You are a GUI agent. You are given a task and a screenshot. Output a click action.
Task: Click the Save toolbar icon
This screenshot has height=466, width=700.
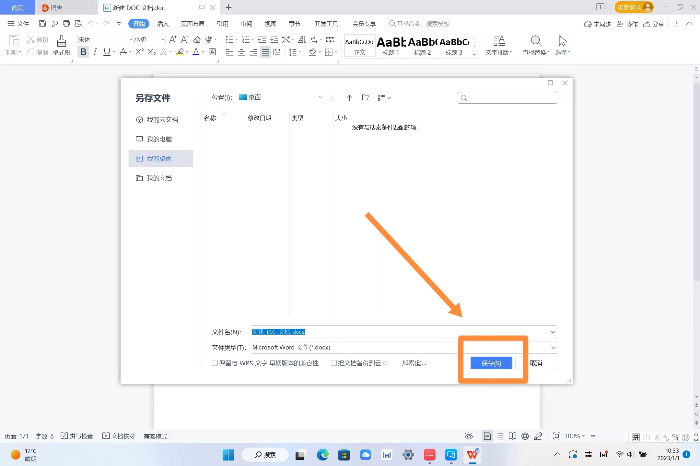pyautogui.click(x=42, y=24)
